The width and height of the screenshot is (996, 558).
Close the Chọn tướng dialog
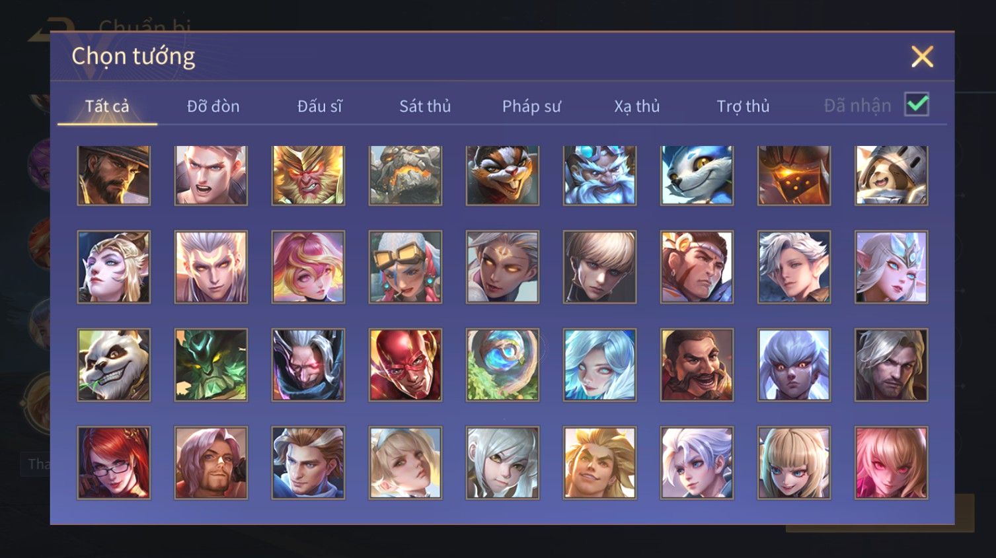pos(922,57)
